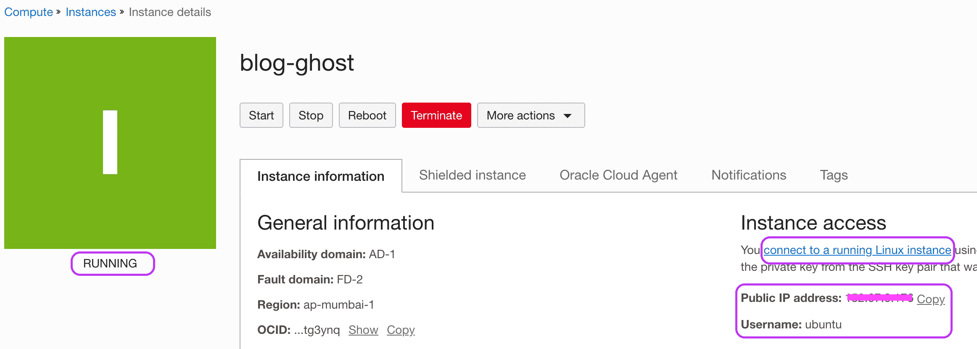Select the Fault domain FD-2 text
The height and width of the screenshot is (349, 977).
(x=310, y=280)
